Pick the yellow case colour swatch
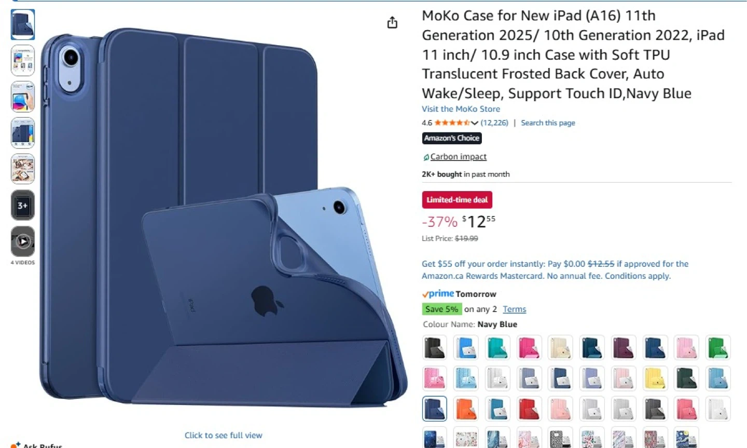The image size is (747, 448). pyautogui.click(x=655, y=378)
